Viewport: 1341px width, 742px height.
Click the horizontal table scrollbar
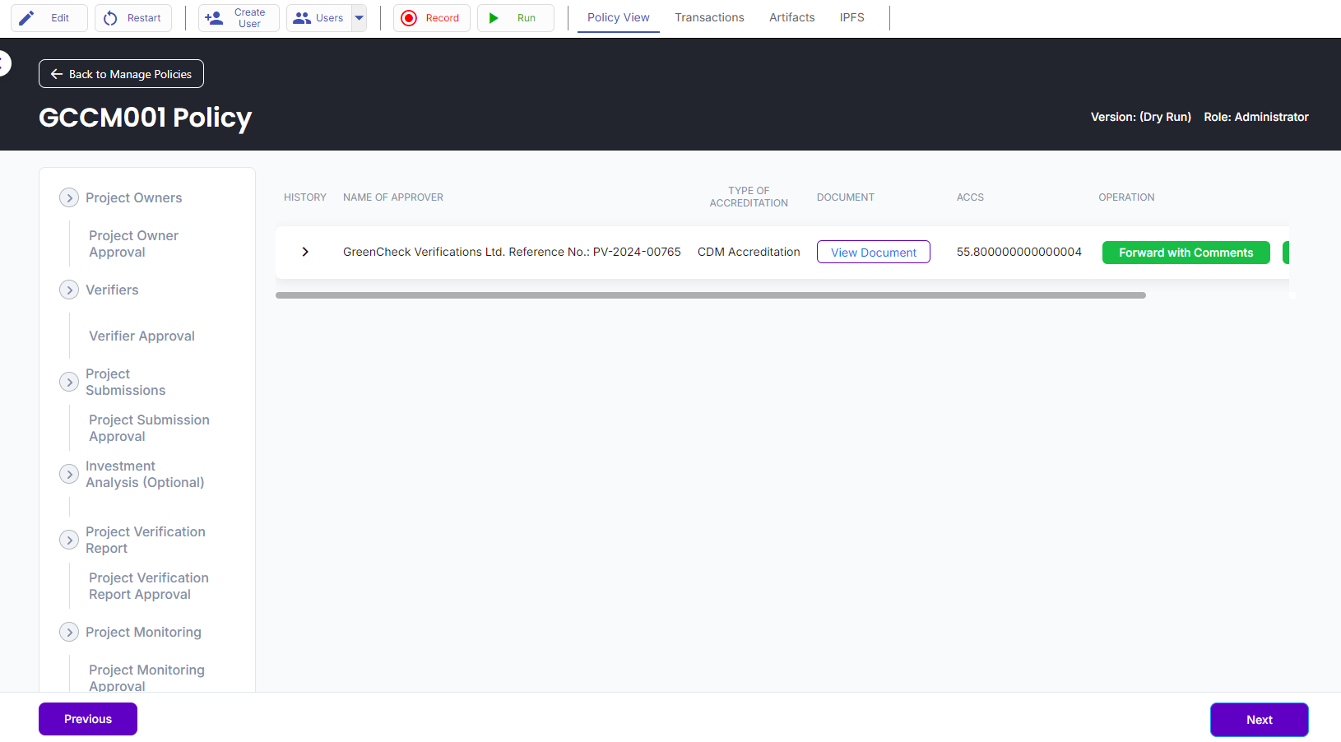point(710,295)
